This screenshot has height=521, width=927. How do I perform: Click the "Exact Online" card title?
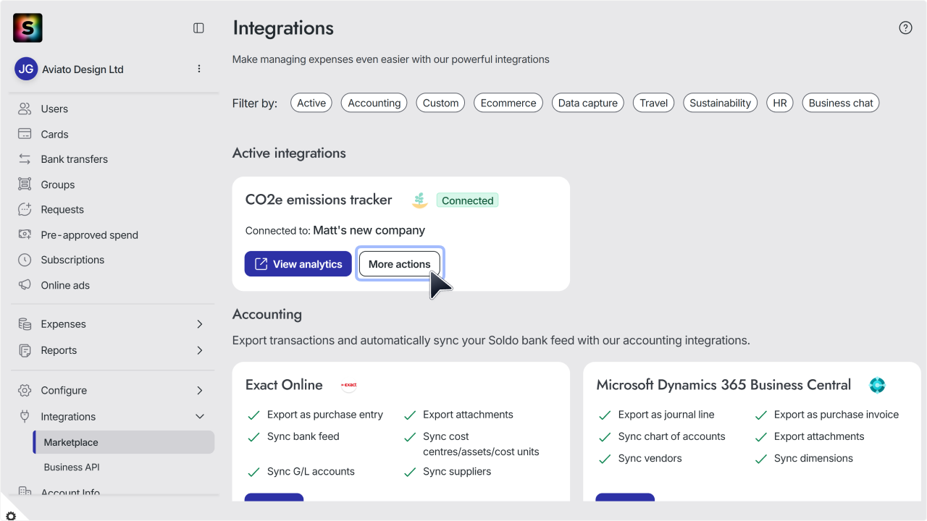pyautogui.click(x=284, y=385)
